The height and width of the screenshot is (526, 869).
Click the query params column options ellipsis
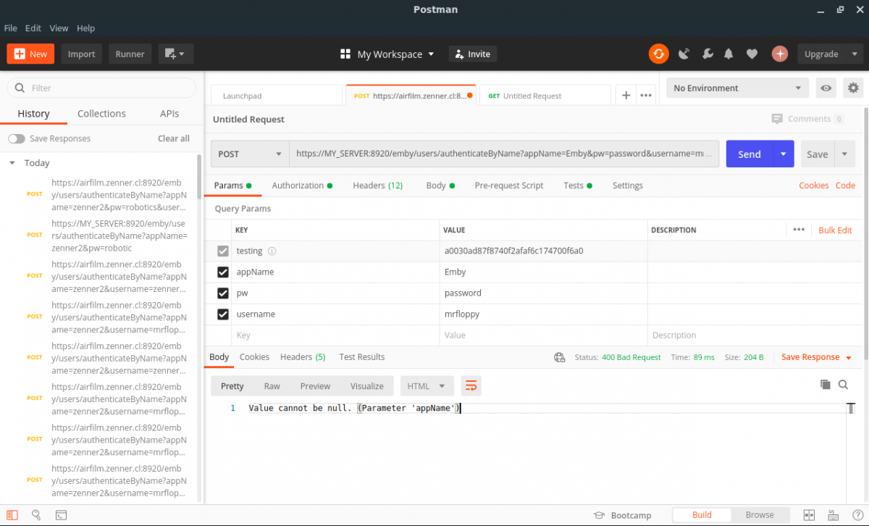pos(799,230)
